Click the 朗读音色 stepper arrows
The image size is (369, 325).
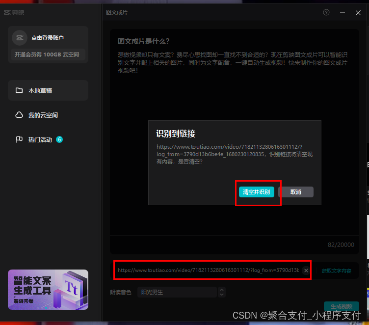[x=222, y=292]
